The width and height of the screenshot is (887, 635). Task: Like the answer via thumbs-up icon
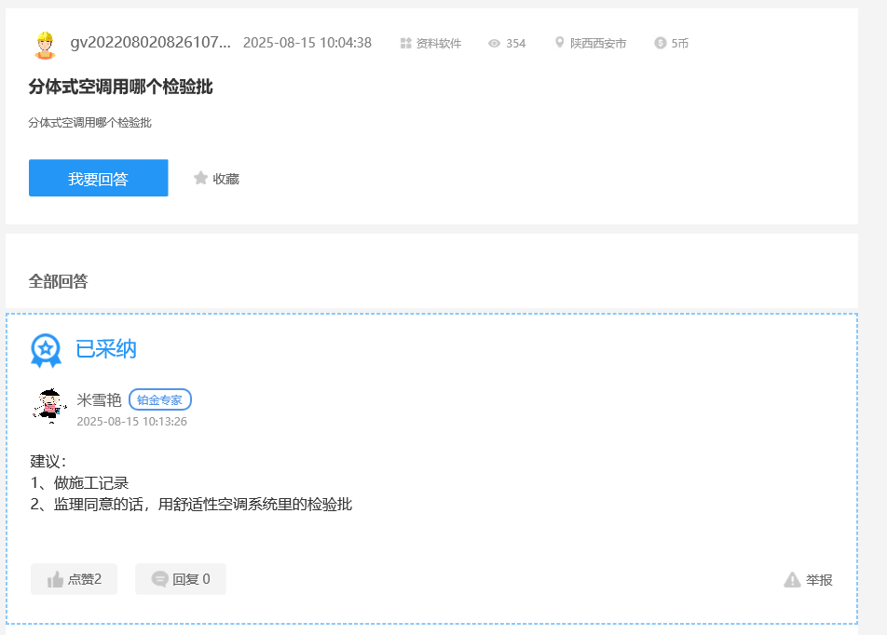55,579
